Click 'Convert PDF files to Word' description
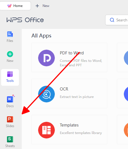This screenshot has width=128, height=149. tap(81, 63)
